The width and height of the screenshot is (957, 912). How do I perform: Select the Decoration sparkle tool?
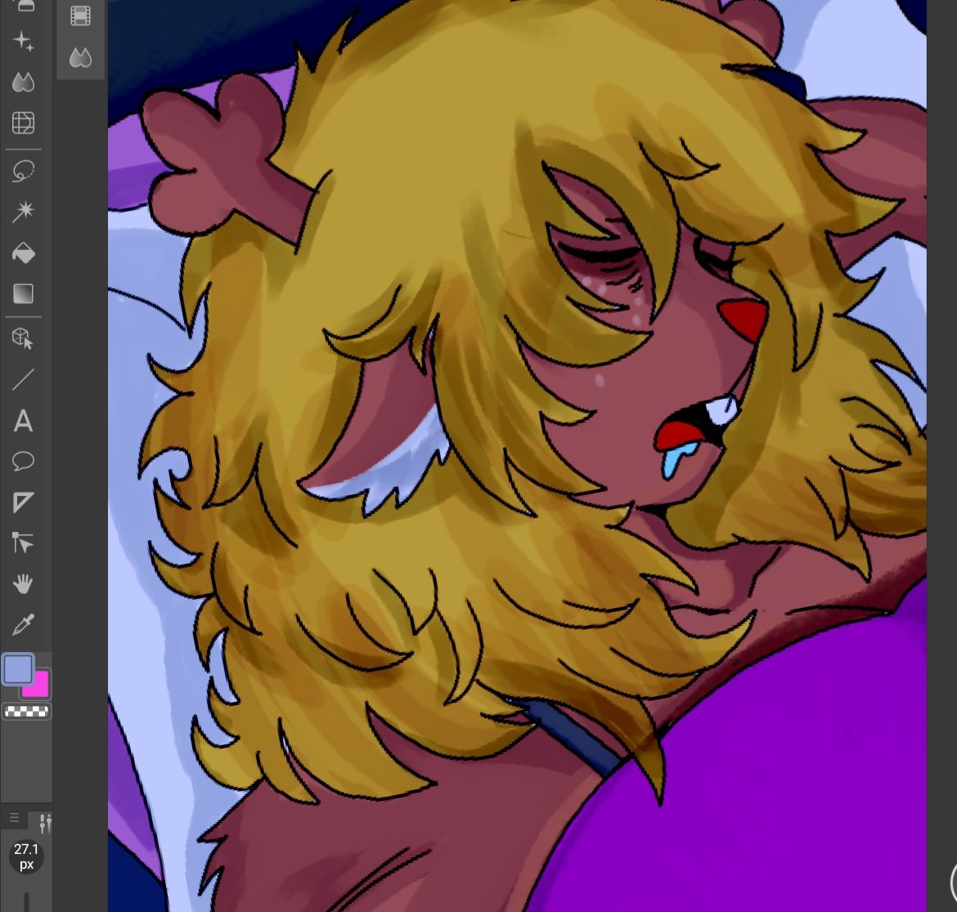23,41
